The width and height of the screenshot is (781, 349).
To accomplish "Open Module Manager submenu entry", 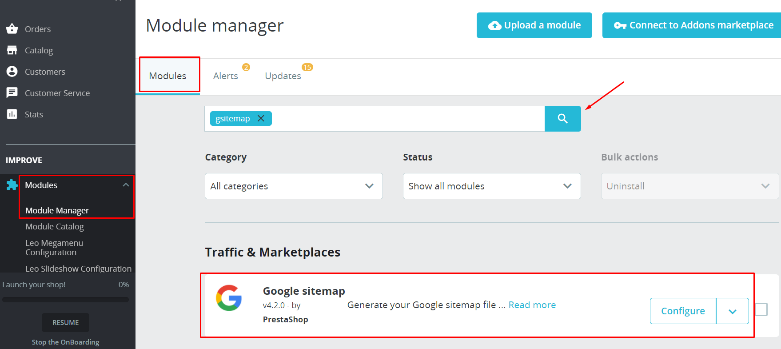I will 57,210.
